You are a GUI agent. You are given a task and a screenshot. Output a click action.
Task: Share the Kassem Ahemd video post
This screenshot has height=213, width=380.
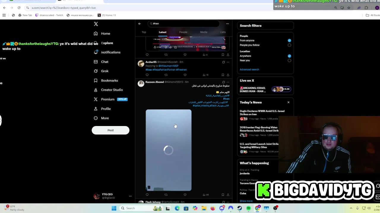(x=228, y=195)
